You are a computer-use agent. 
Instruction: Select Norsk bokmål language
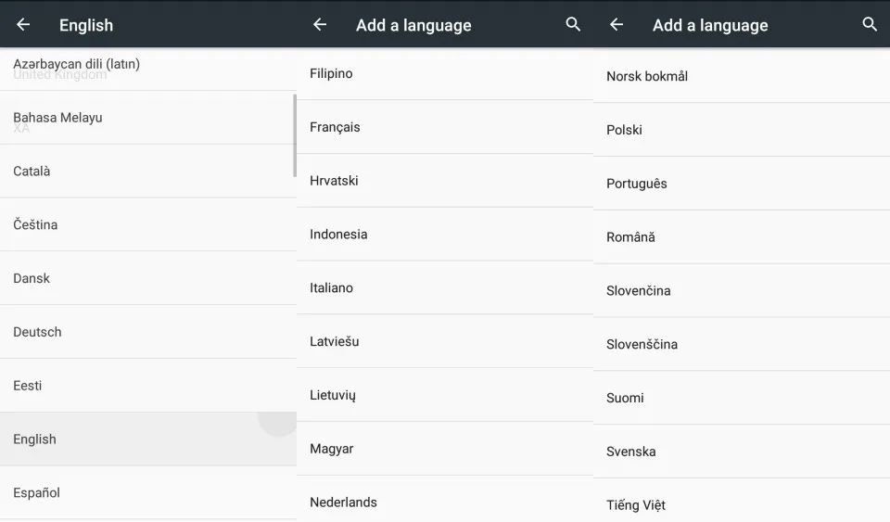coord(742,77)
